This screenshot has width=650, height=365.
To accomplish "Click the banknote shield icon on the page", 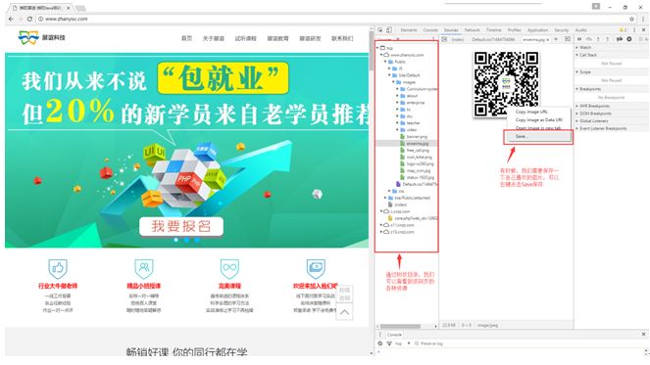I will pos(316,268).
